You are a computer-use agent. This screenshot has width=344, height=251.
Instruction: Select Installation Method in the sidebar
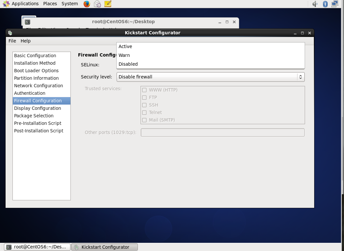(x=42, y=63)
